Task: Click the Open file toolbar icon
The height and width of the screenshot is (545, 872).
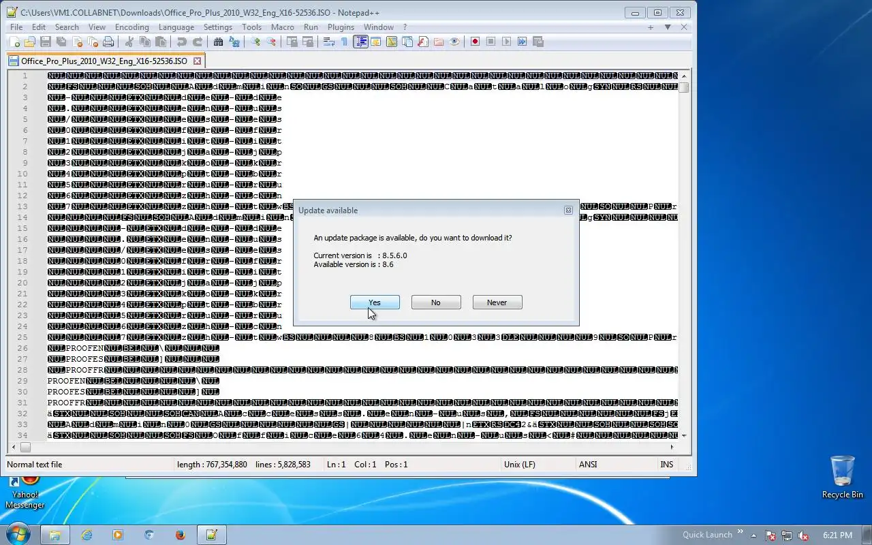Action: click(29, 42)
